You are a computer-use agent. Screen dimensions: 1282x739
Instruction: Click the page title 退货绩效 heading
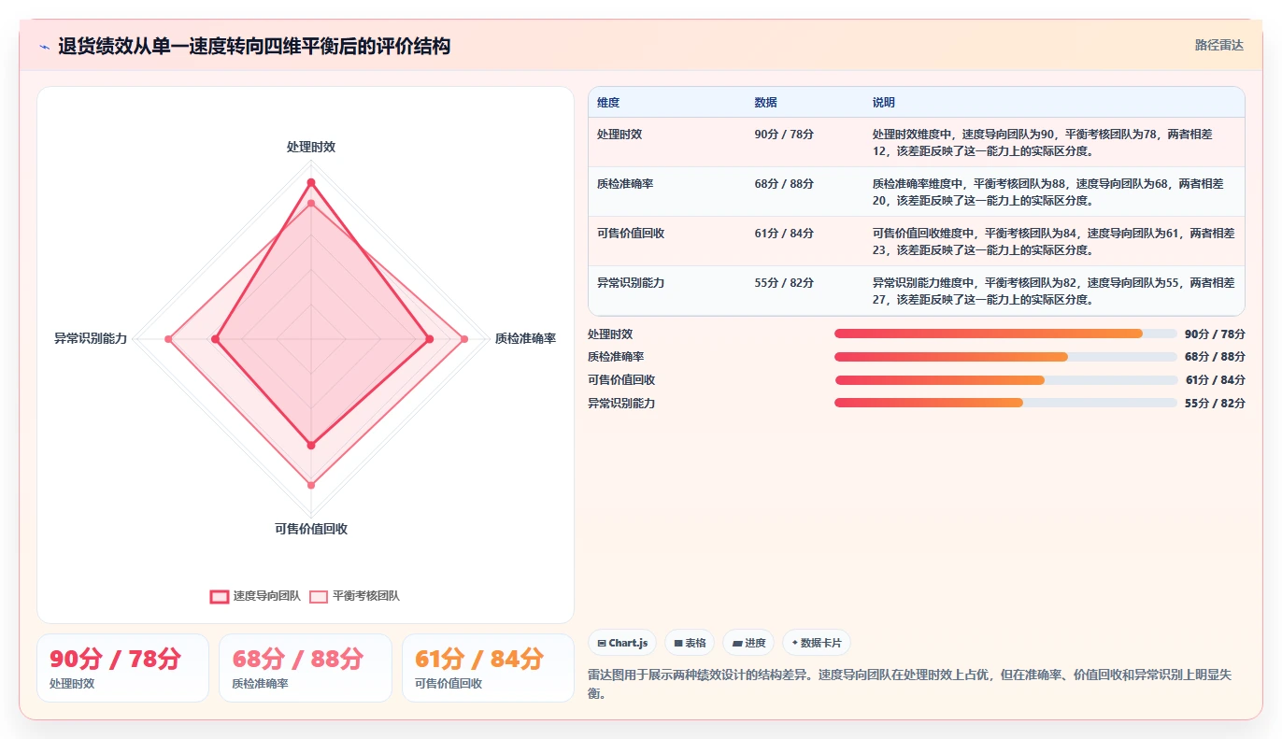pos(254,46)
